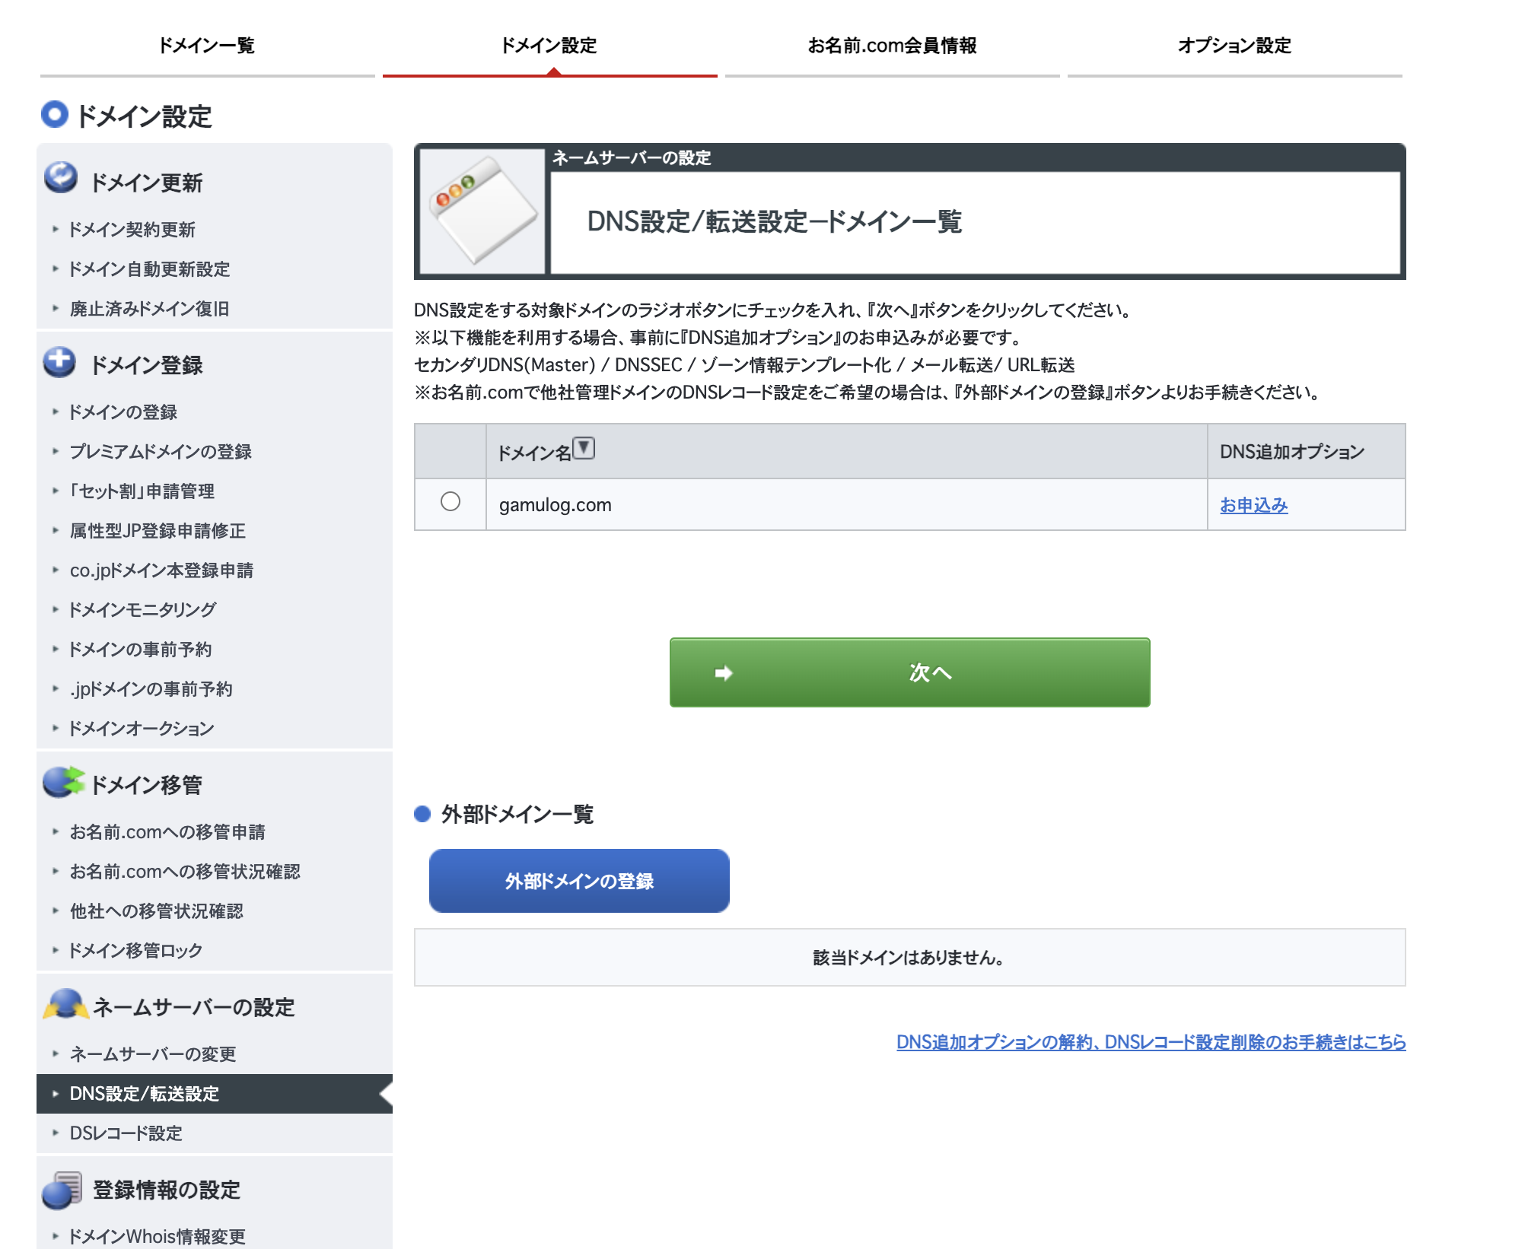Open お名前.comへの移管状況確認 in sidebar

[x=185, y=872]
